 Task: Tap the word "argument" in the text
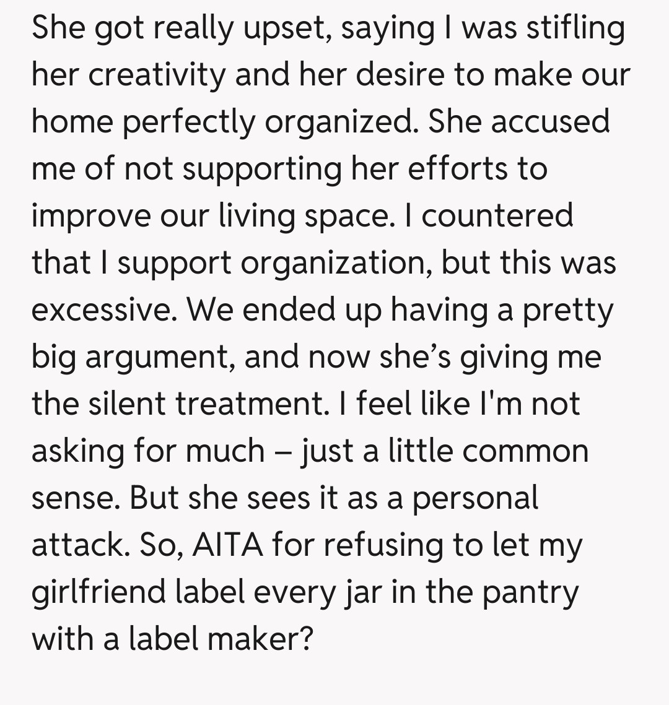pyautogui.click(x=159, y=357)
